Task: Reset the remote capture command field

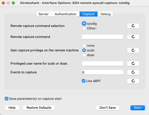Action: click(133, 37)
